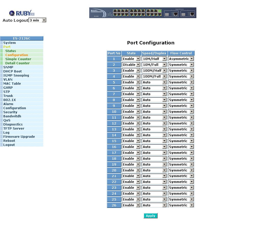Screen dimensions: 254x225
Task: Open the Log menu
Action: point(6,132)
